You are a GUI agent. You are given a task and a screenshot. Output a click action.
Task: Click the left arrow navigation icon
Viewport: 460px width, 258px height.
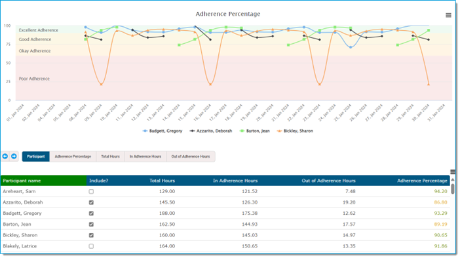coord(5,157)
